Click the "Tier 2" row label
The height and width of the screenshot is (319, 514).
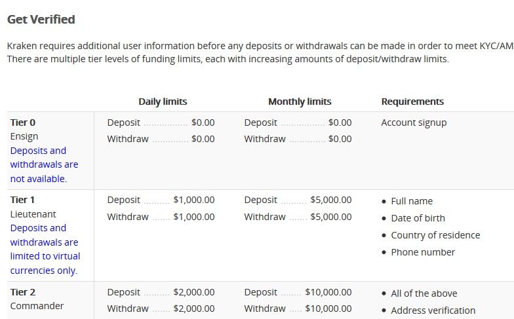(x=23, y=292)
